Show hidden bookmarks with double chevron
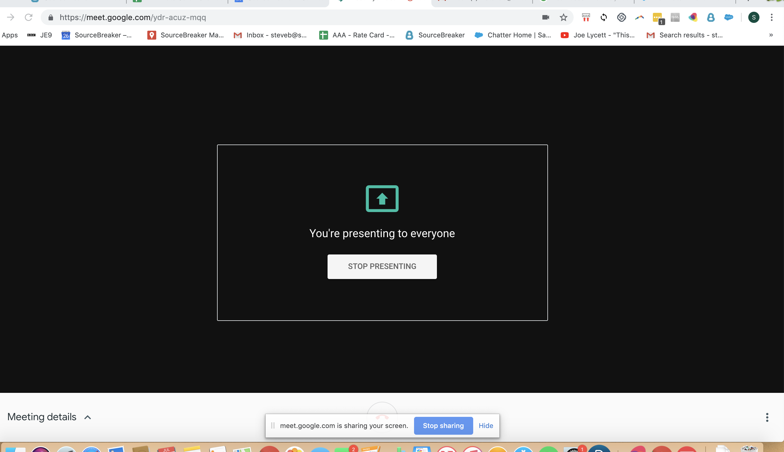 (771, 35)
